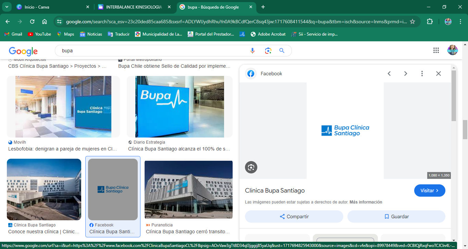Search inside image with Lens button
Image resolution: width=468 pixels, height=249 pixels.
(251, 167)
